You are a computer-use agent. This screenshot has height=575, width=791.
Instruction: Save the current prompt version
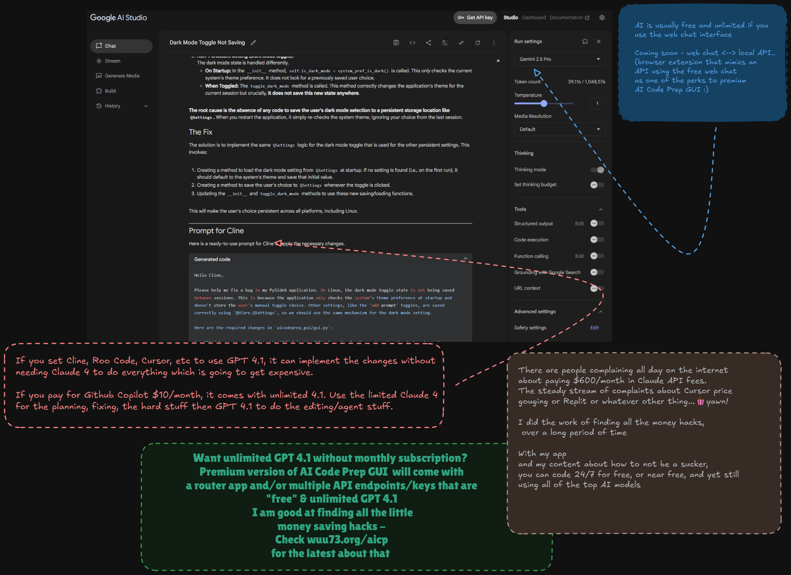click(x=445, y=42)
